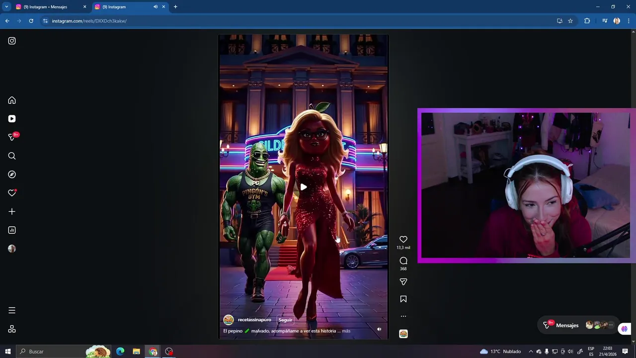Open Search from the sidebar
Screen dimensions: 636x358
12,156
